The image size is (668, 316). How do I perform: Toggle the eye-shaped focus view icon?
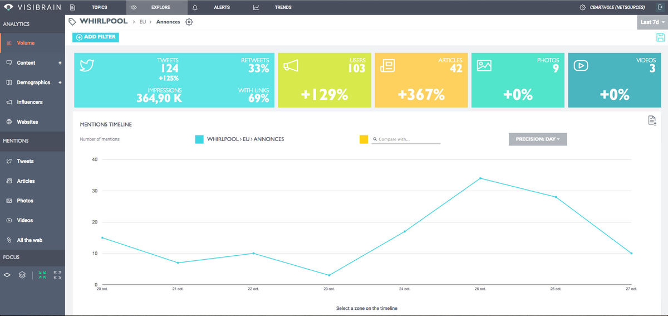[7, 275]
